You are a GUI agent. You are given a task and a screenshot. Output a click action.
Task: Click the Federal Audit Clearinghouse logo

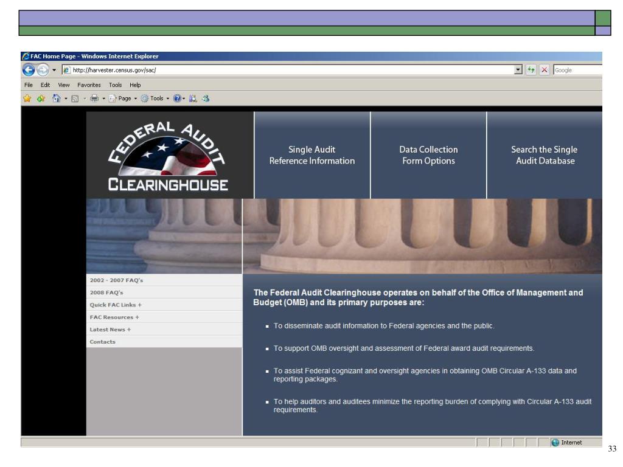point(168,156)
